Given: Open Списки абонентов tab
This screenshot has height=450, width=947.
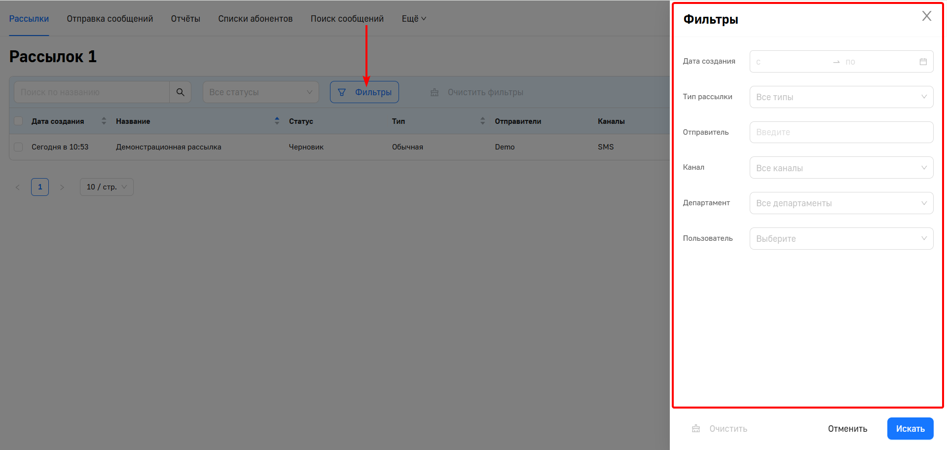Looking at the screenshot, I should point(255,19).
